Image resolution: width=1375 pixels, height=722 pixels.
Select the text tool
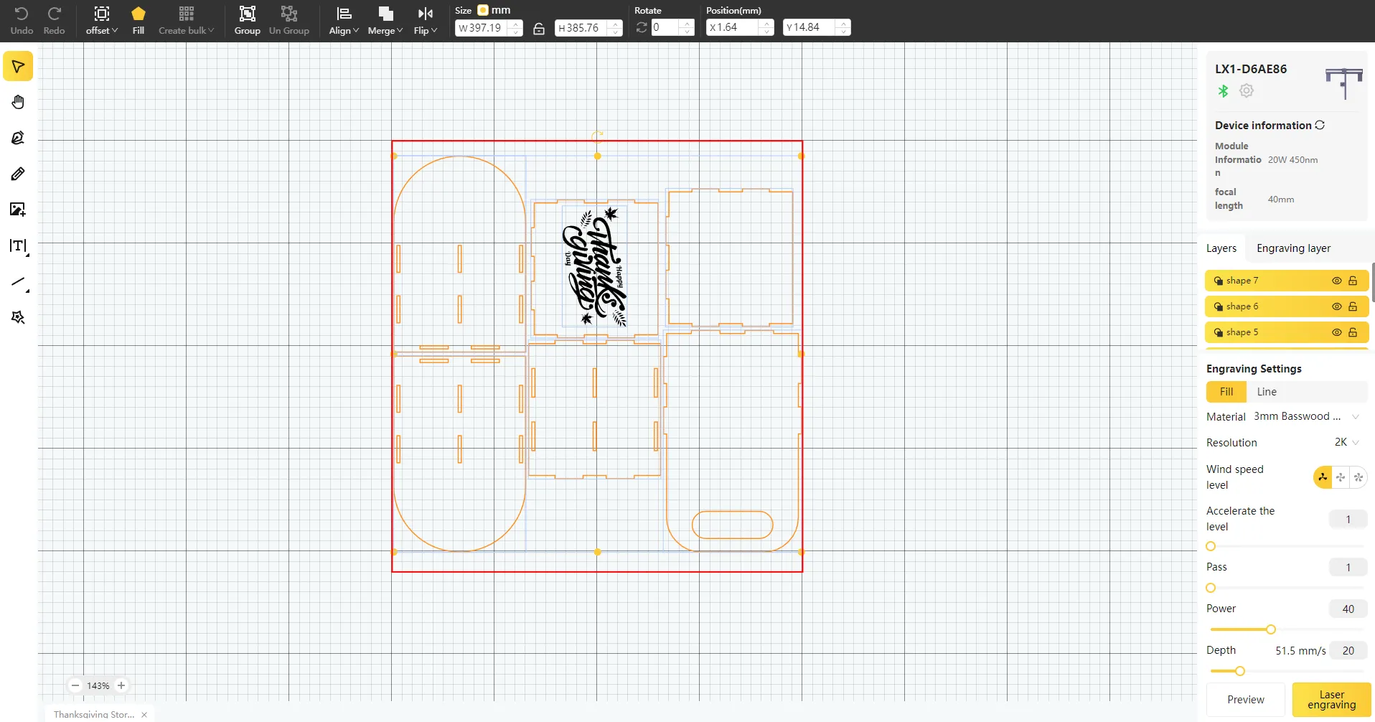click(x=19, y=246)
